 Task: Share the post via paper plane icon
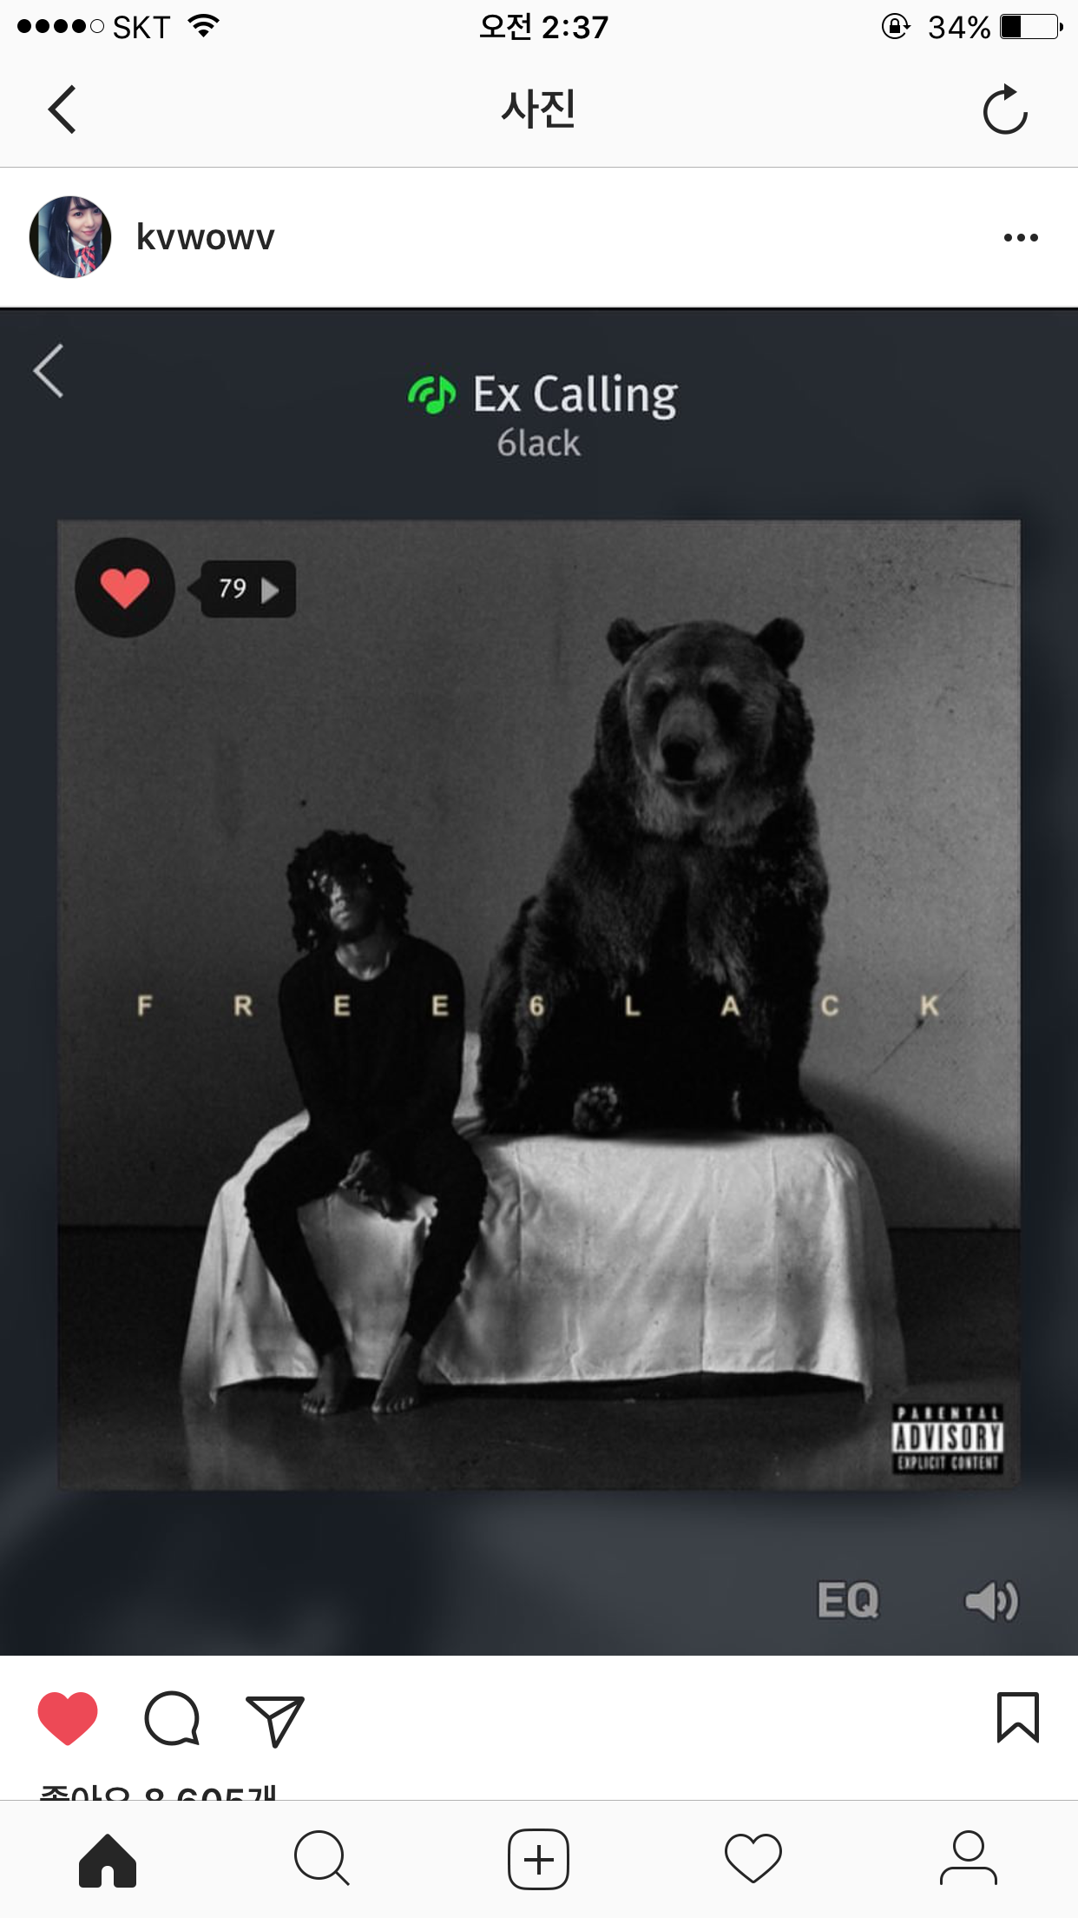pyautogui.click(x=275, y=1720)
